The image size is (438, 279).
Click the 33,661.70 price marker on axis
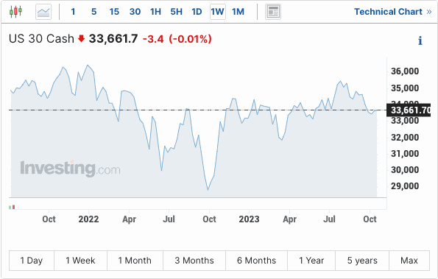(x=409, y=110)
